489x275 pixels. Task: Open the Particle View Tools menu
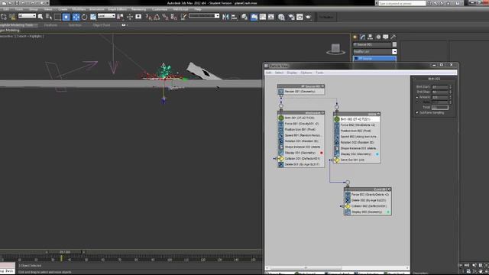click(x=319, y=73)
